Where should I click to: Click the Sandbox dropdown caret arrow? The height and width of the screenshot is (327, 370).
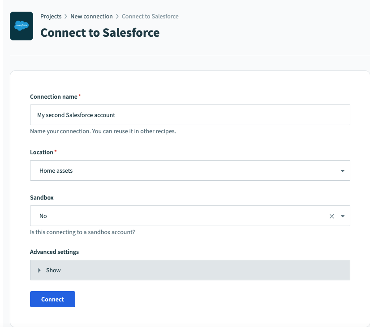click(342, 216)
